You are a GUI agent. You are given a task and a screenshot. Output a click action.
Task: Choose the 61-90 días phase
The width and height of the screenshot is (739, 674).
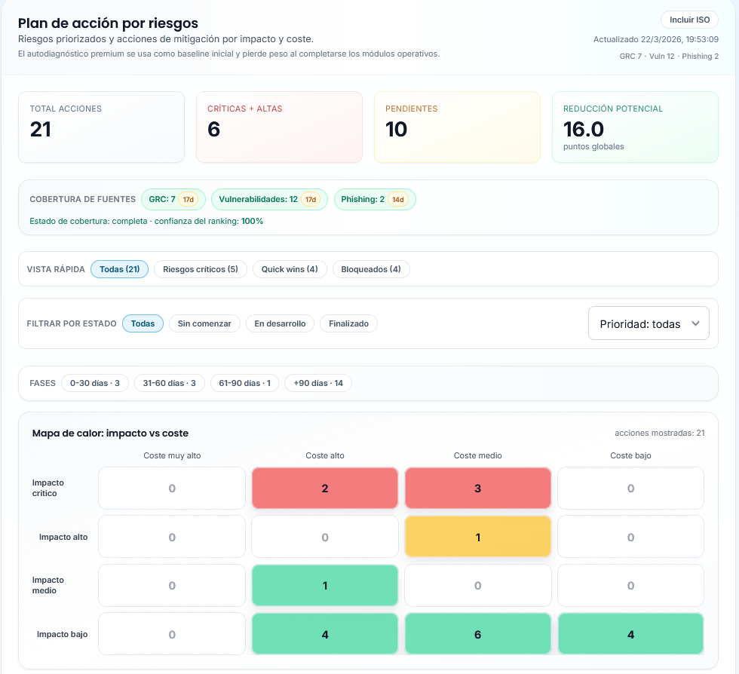pos(244,383)
